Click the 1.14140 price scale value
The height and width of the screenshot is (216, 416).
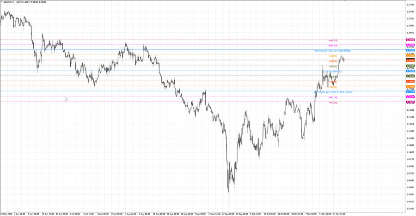[x=410, y=117]
